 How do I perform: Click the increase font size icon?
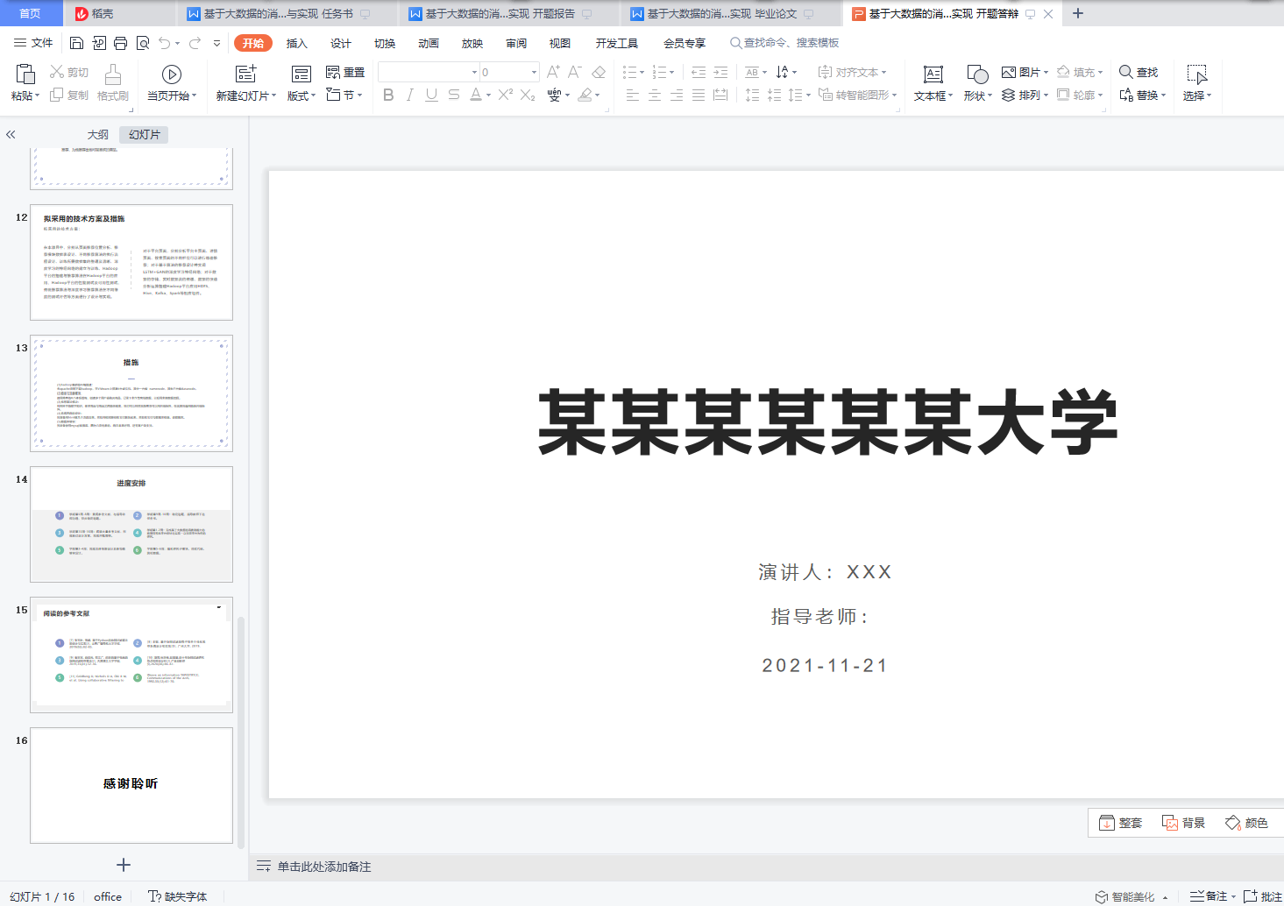tap(553, 72)
